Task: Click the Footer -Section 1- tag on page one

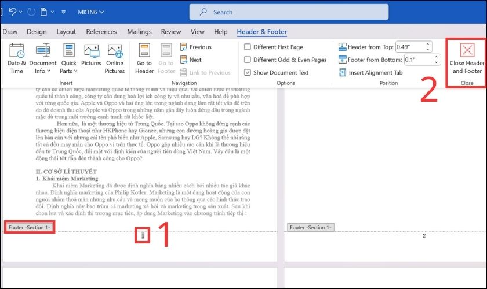Action: tap(29, 227)
